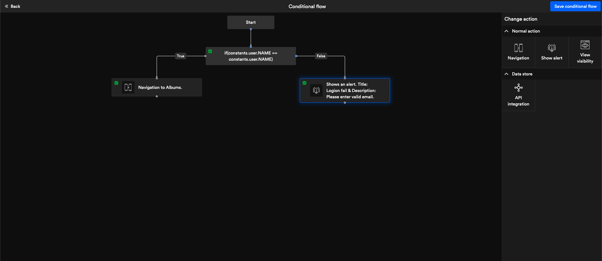
Task: Collapse the Data store section
Action: (x=506, y=74)
